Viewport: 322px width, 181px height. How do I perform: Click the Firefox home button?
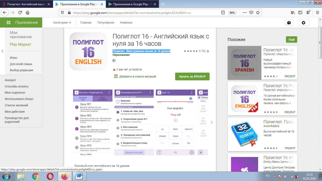(x=28, y=13)
